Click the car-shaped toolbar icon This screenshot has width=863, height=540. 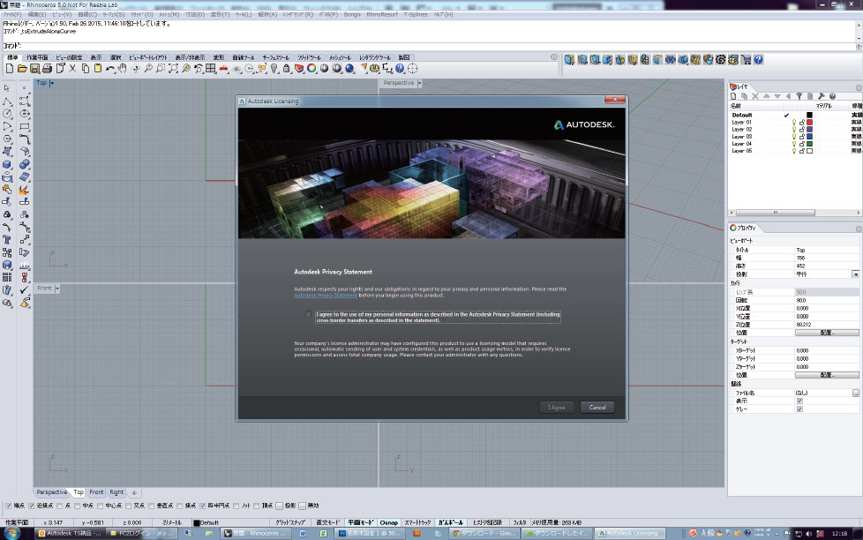[224, 68]
